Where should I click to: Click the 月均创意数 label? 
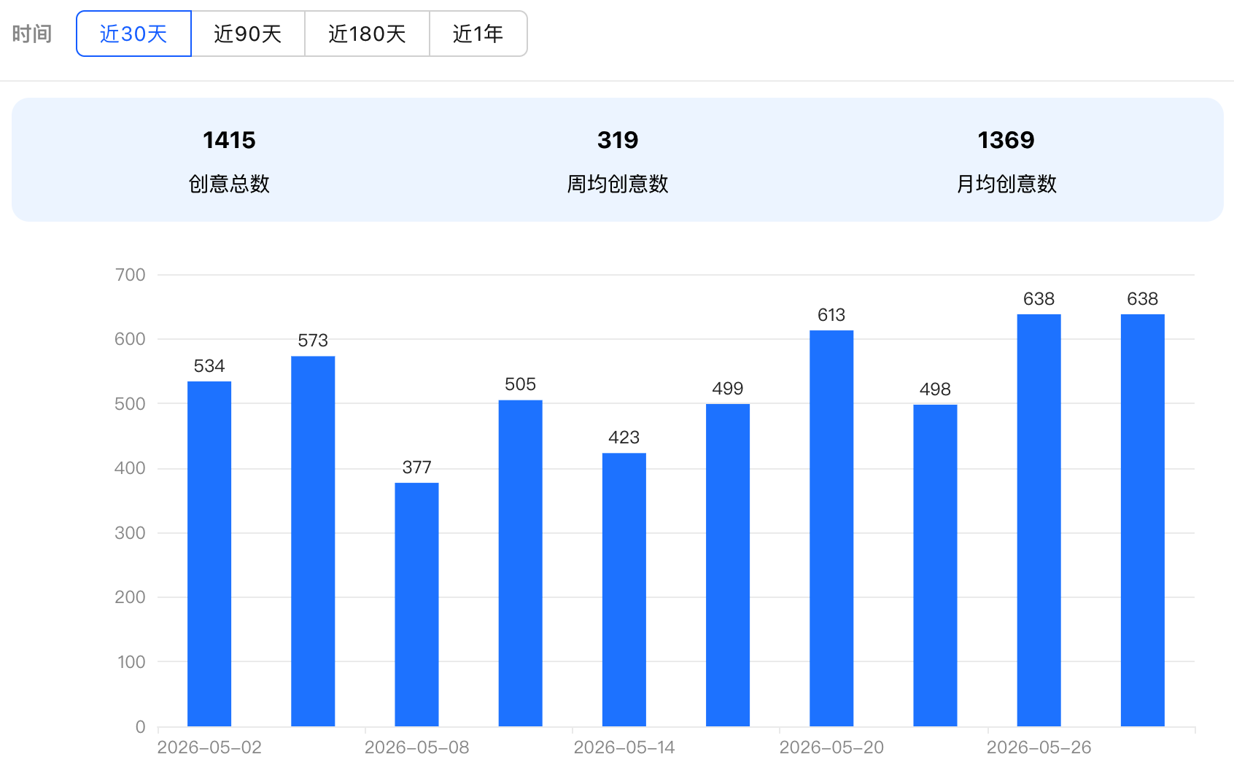click(x=1006, y=184)
